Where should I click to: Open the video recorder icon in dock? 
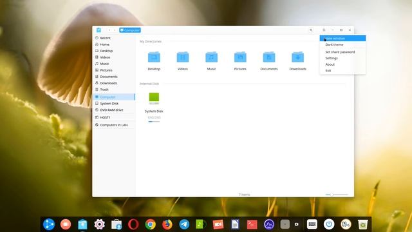(x=218, y=224)
